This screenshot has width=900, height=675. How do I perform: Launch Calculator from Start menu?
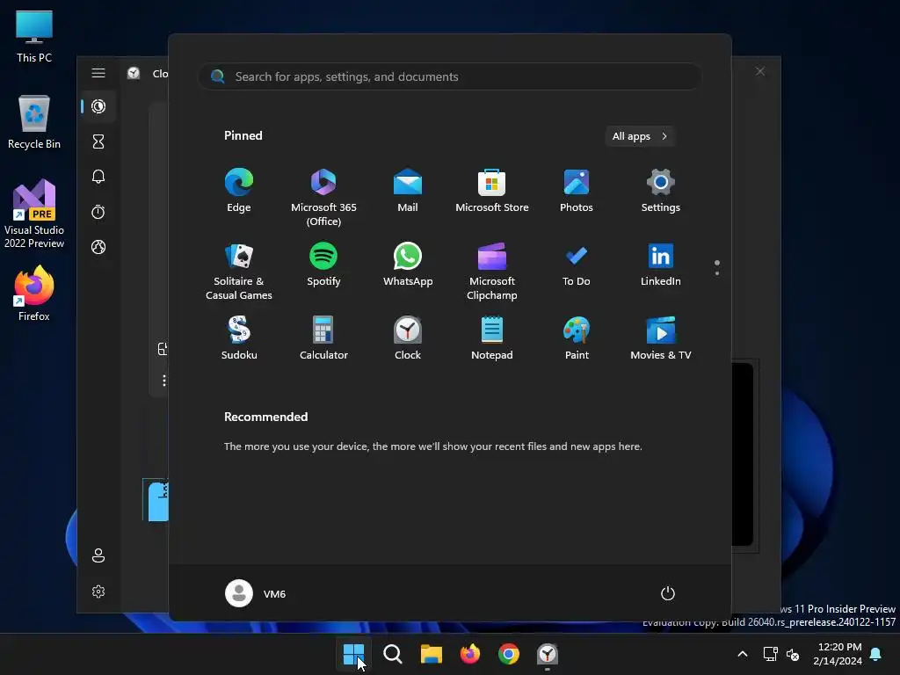(x=323, y=338)
